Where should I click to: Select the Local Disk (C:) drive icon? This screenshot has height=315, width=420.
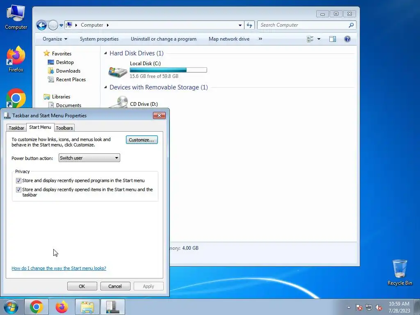(118, 72)
